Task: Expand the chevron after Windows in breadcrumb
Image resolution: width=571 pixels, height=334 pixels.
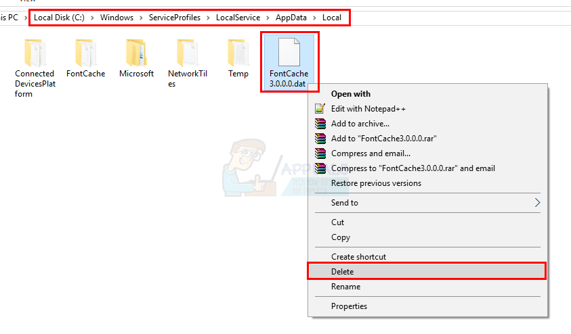Action: click(x=141, y=18)
